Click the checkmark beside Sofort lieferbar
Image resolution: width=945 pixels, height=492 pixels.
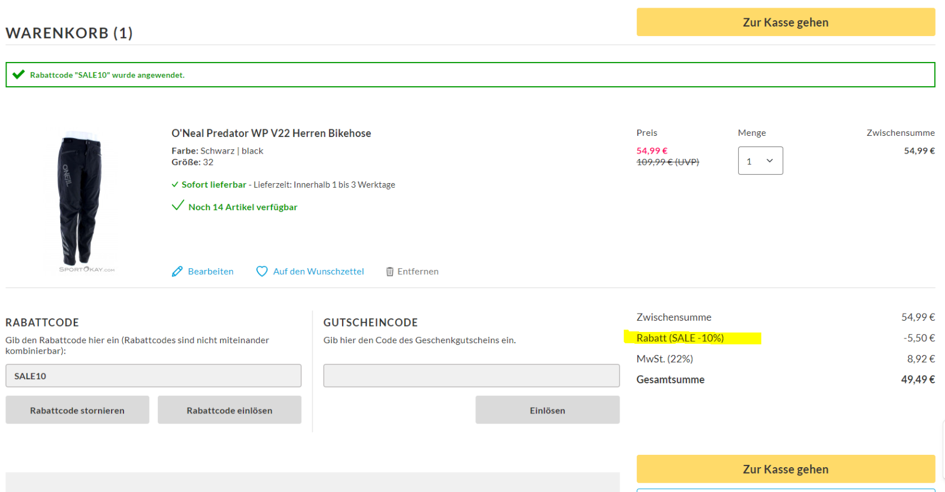(175, 185)
